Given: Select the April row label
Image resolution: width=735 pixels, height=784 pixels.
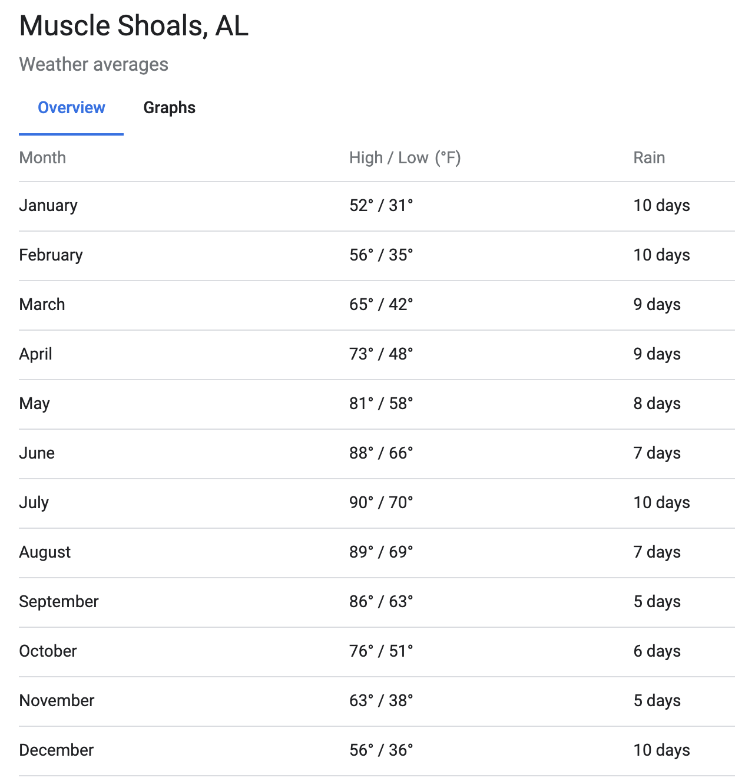Looking at the screenshot, I should pyautogui.click(x=35, y=354).
